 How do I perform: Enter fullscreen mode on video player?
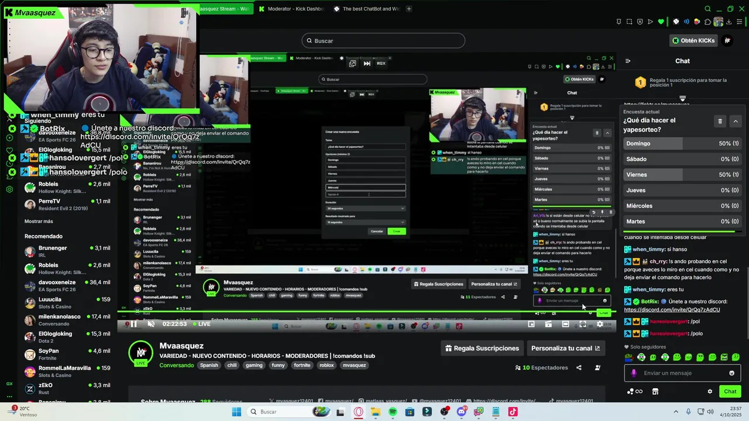pyautogui.click(x=583, y=324)
